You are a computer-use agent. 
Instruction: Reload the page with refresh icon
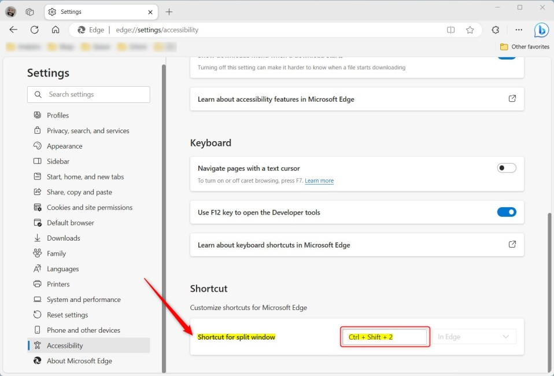pyautogui.click(x=35, y=30)
